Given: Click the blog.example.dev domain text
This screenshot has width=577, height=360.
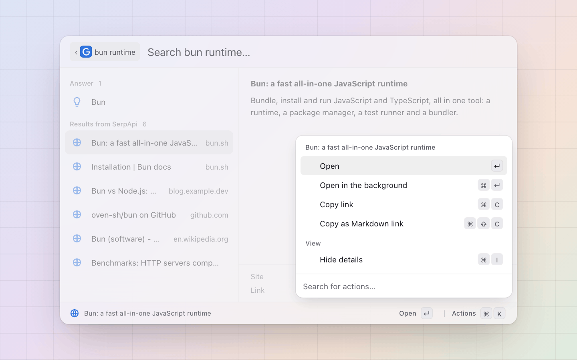Looking at the screenshot, I should (x=198, y=191).
